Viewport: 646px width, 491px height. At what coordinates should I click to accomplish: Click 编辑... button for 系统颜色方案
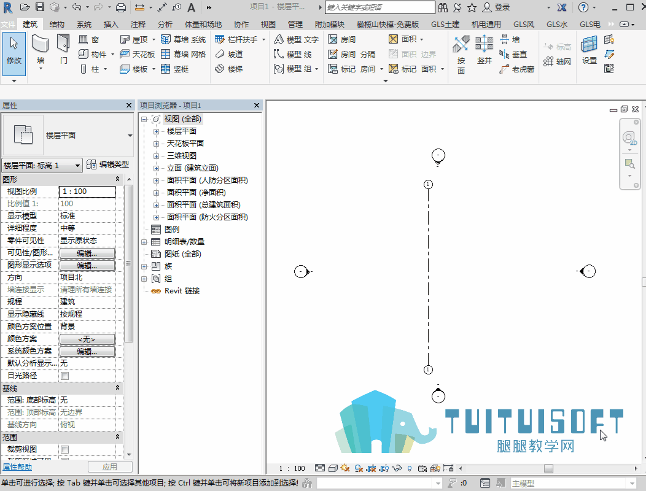click(x=87, y=352)
